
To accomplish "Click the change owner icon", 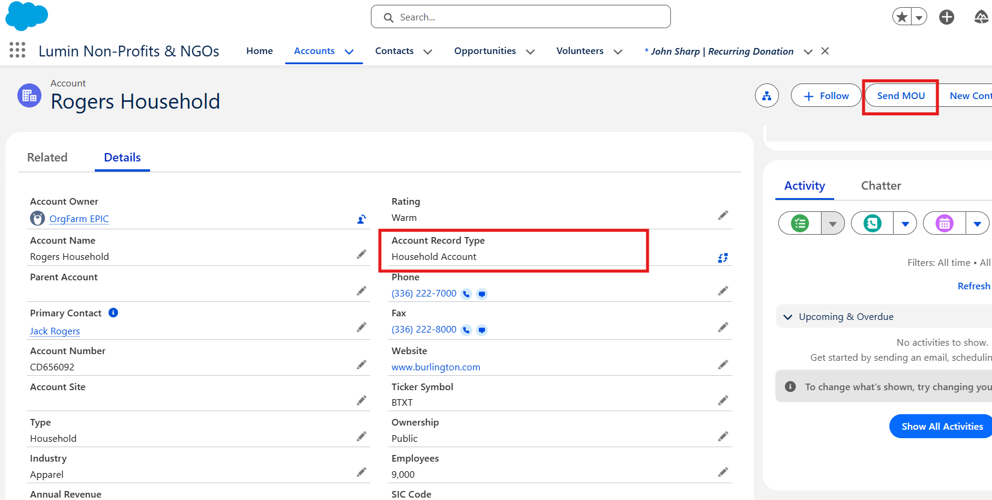I will [361, 219].
